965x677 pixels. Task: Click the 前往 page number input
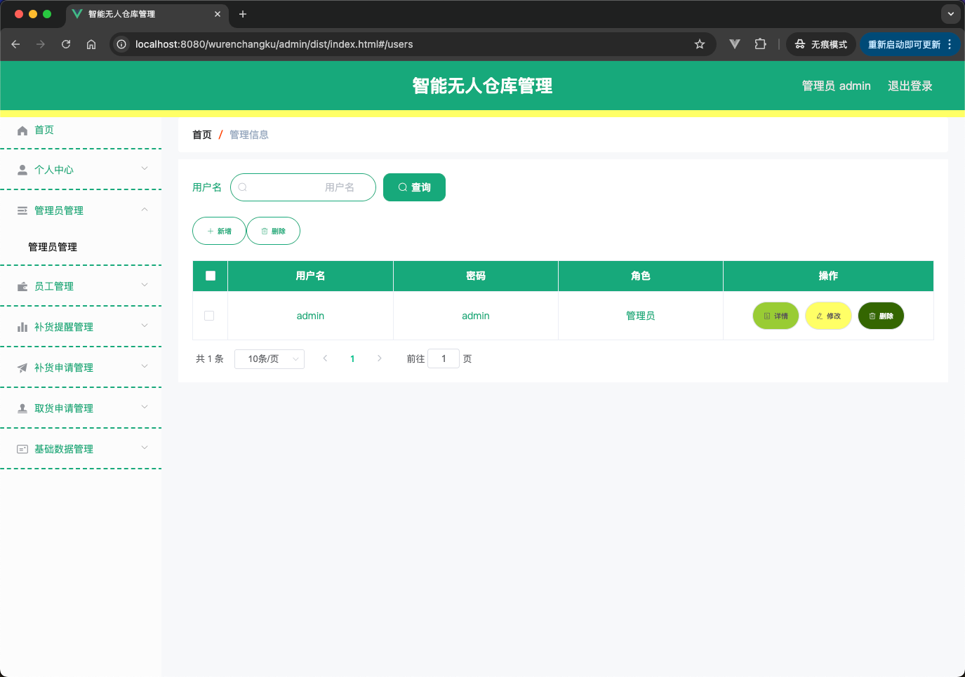[x=444, y=358]
